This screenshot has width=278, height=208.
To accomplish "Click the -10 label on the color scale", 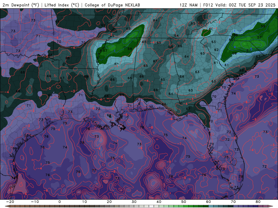I will tap(35, 202).
